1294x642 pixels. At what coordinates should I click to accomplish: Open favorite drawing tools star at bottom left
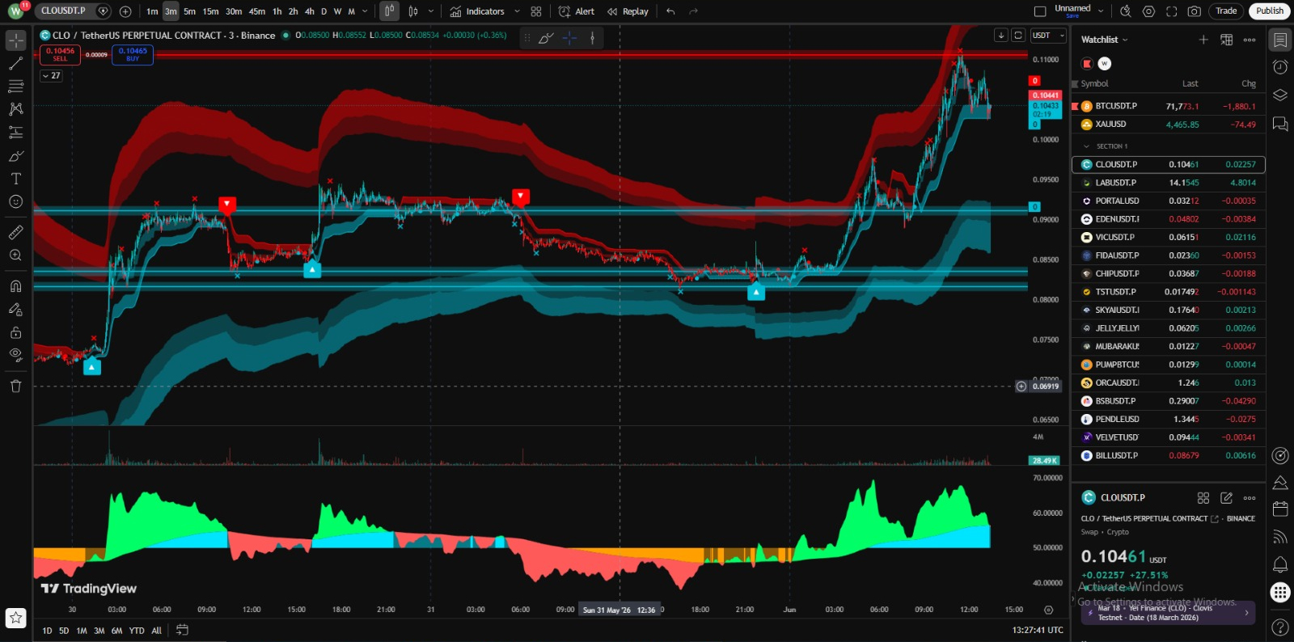coord(15,618)
